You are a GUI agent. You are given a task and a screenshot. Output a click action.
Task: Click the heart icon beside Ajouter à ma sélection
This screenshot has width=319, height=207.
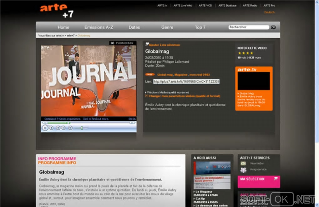click(x=147, y=44)
